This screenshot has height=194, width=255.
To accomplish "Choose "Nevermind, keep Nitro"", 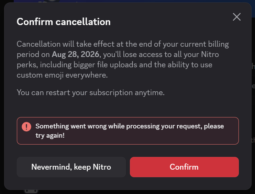I will point(71,167).
